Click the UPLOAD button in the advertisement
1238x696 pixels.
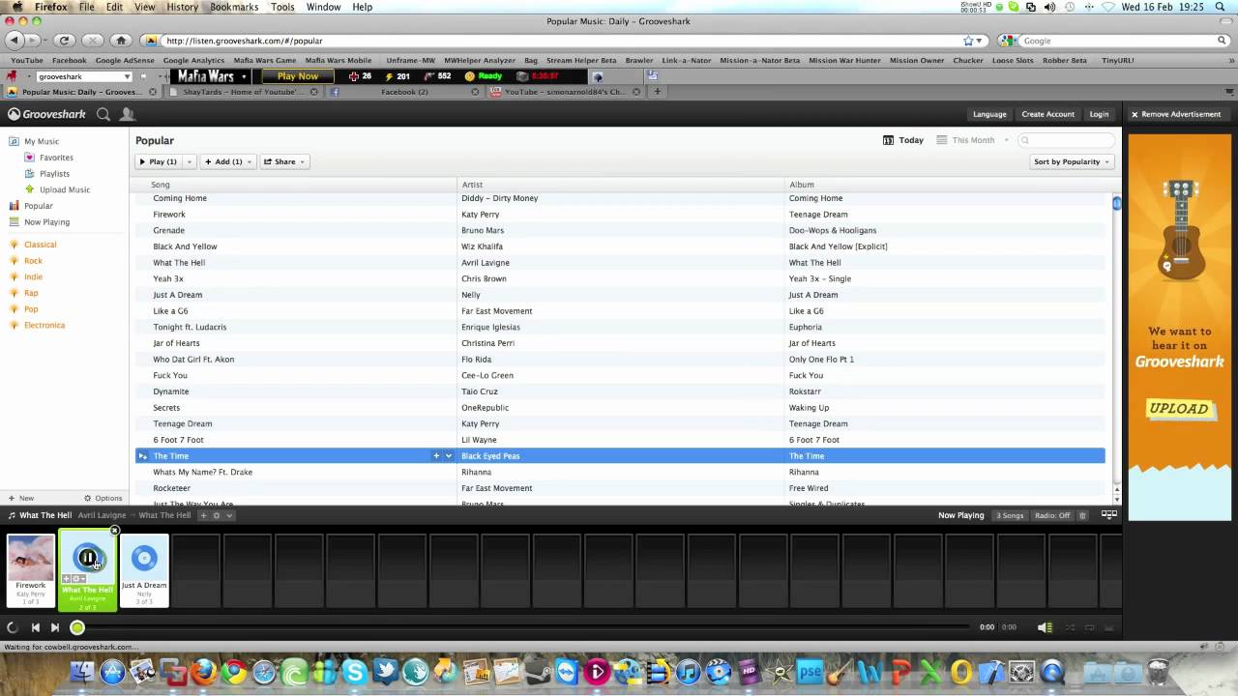[x=1179, y=408]
